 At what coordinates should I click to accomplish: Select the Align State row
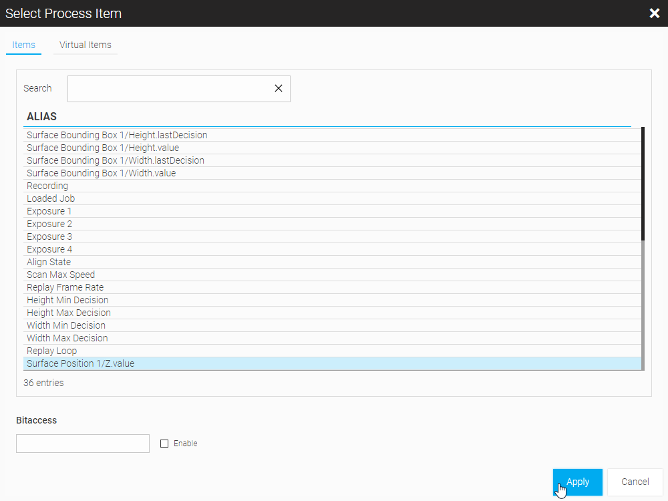pyautogui.click(x=49, y=262)
